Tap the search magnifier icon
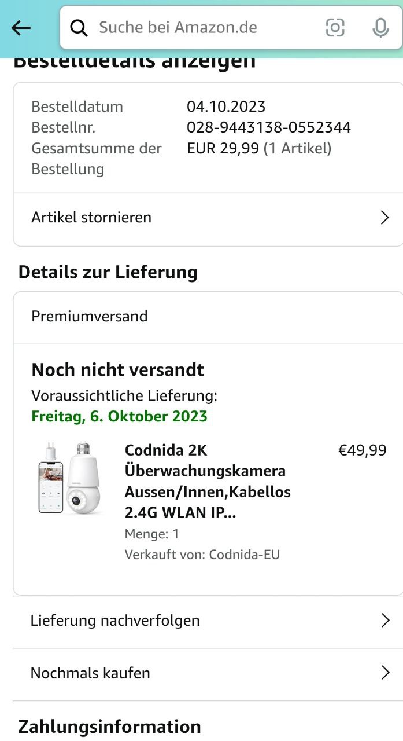The width and height of the screenshot is (403, 741). tap(79, 28)
